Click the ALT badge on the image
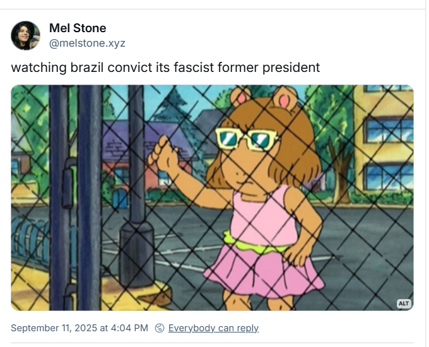Screen dimensions: 429x347 pos(404,303)
